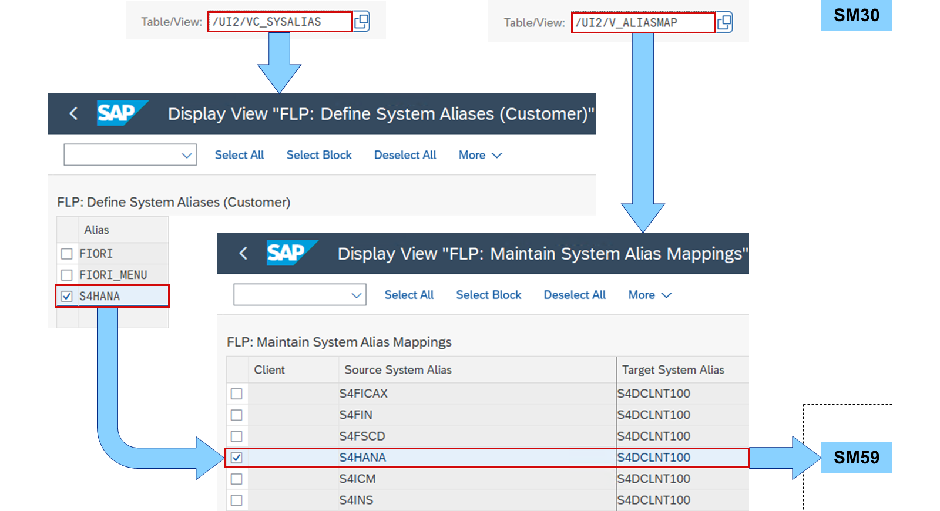Check the S4INS mapping row checkbox

[x=237, y=500]
